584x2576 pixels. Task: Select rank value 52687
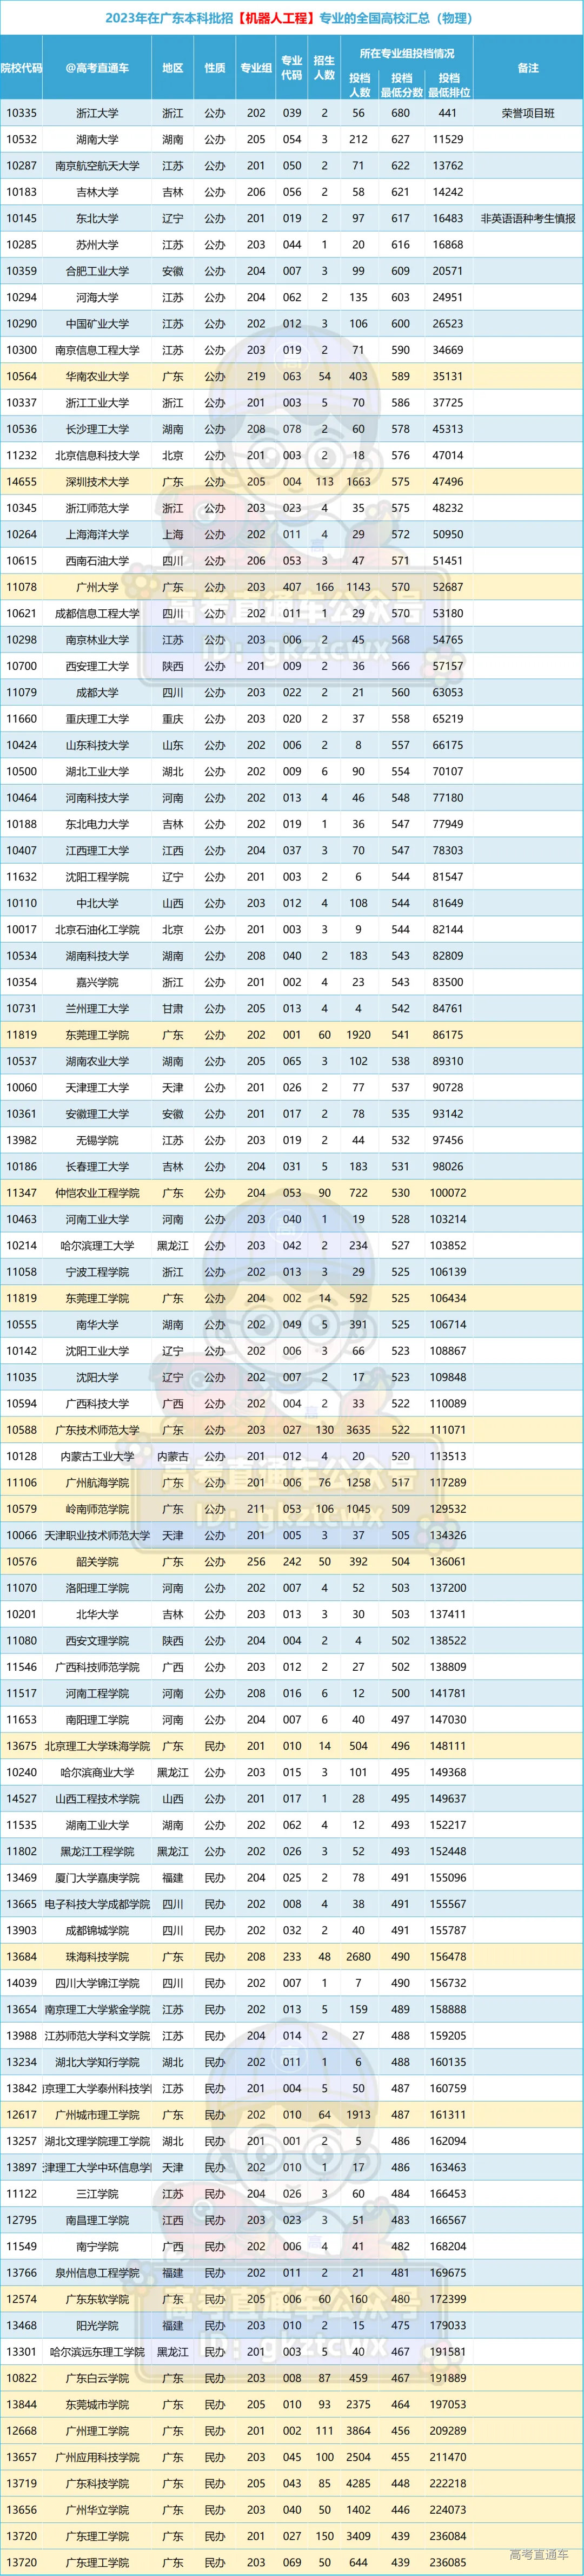tap(448, 587)
